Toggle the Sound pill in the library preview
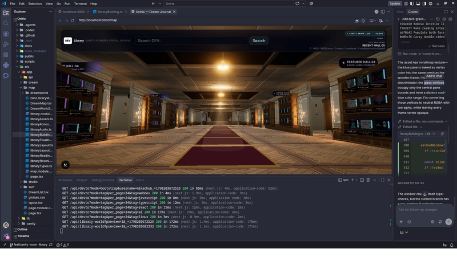Image resolution: width=457 pixels, height=257 pixels. (379, 38)
